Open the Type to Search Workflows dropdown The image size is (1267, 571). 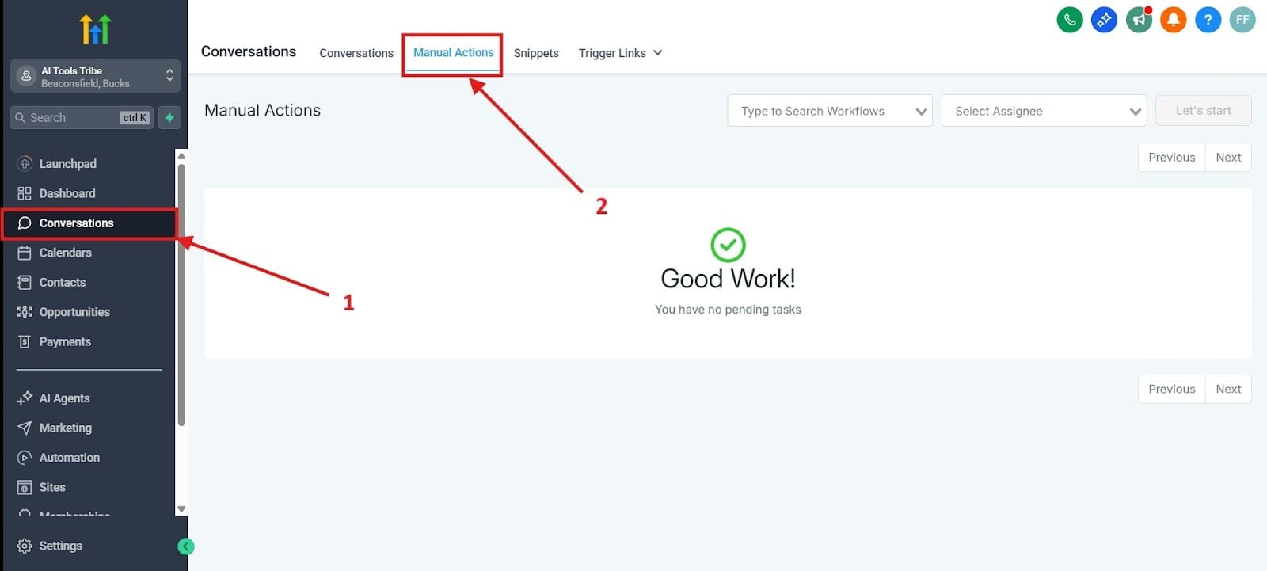pos(829,111)
